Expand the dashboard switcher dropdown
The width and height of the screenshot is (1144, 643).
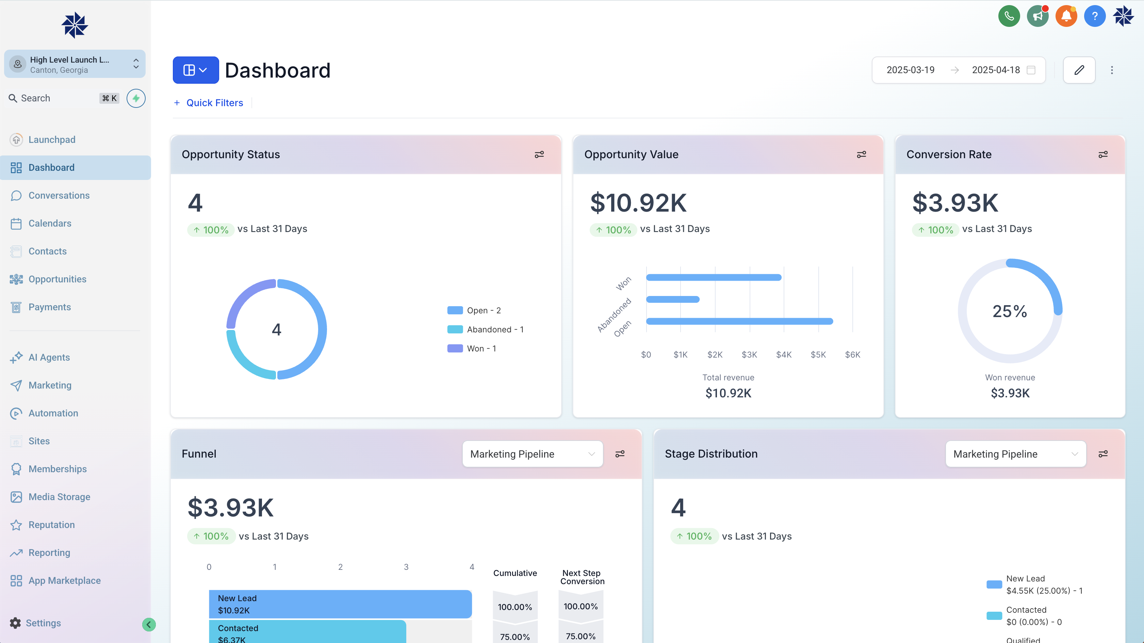tap(195, 70)
